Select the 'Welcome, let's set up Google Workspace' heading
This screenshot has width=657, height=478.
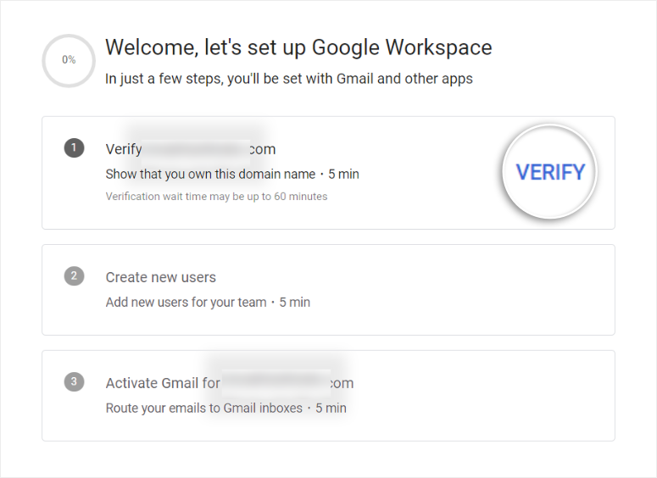[x=298, y=47]
